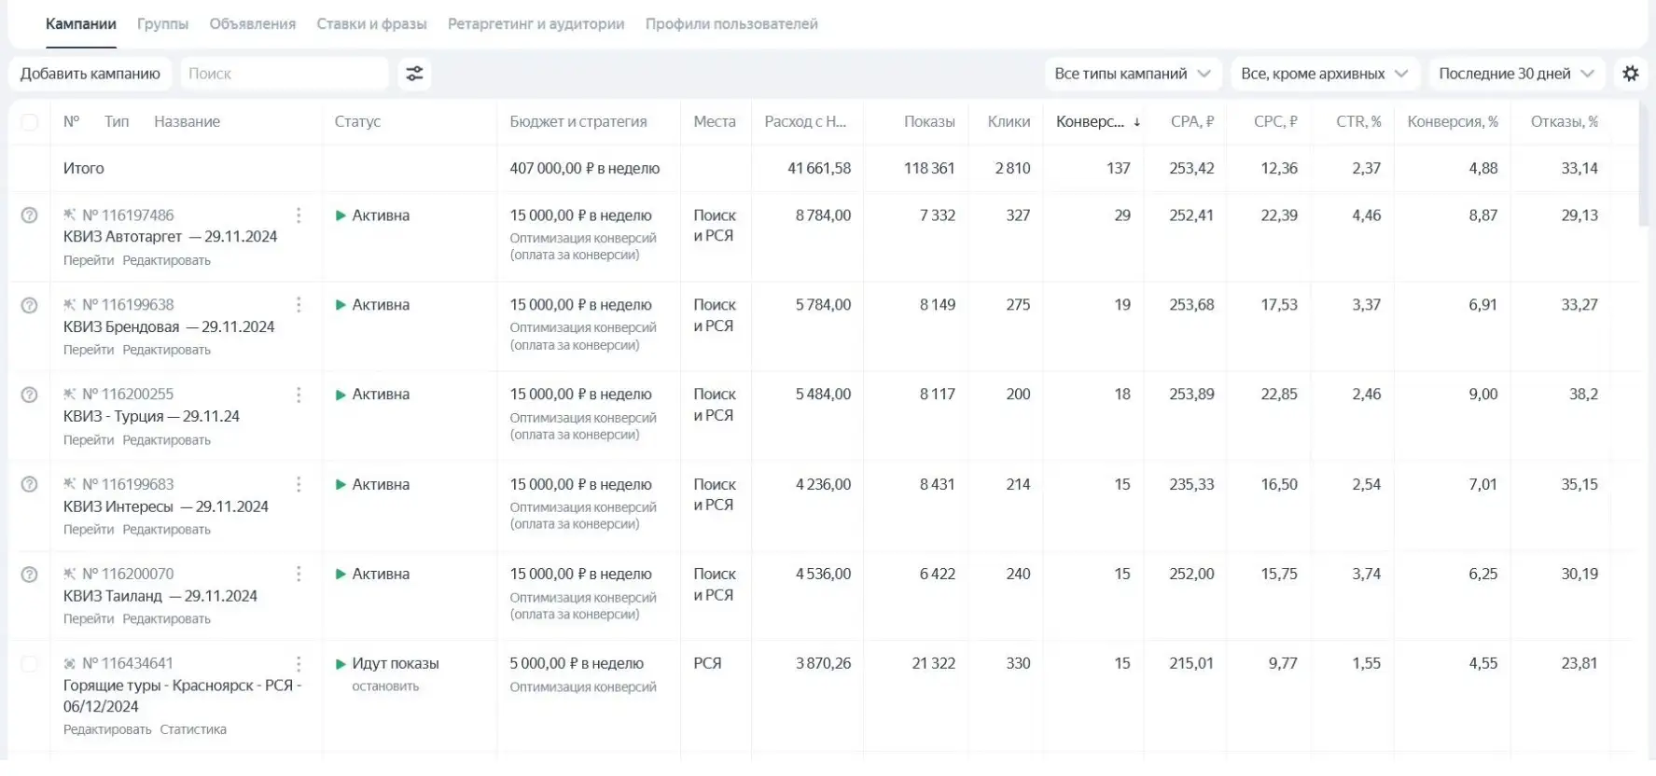This screenshot has height=776, width=1656.
Task: Click campaign type icon for № 116197486
Action: tap(69, 215)
